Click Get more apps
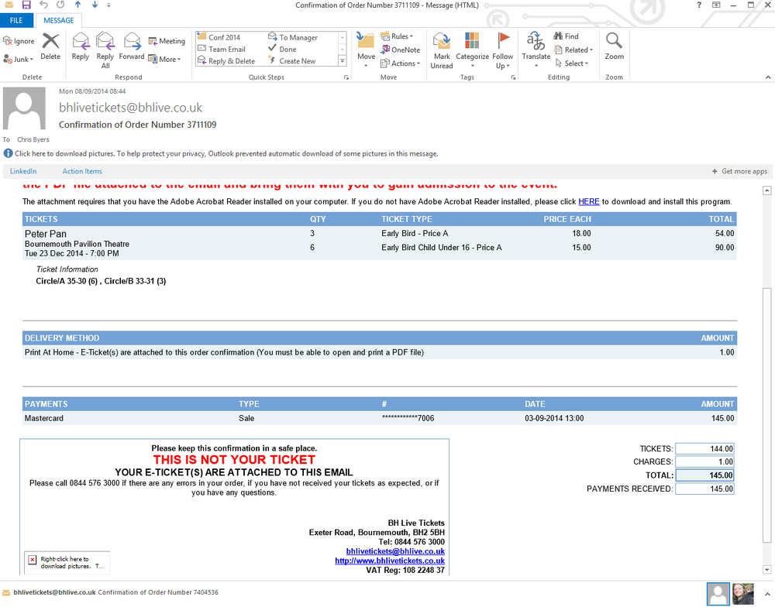The height and width of the screenshot is (607, 775). pos(740,171)
